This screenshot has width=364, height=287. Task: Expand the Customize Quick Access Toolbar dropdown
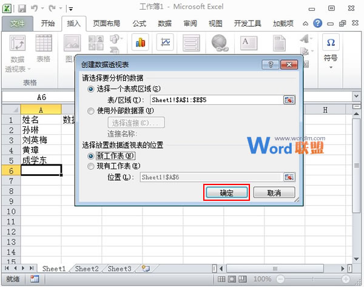pos(70,9)
